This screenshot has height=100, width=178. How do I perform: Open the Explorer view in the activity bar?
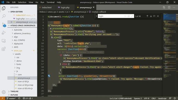click(4, 8)
